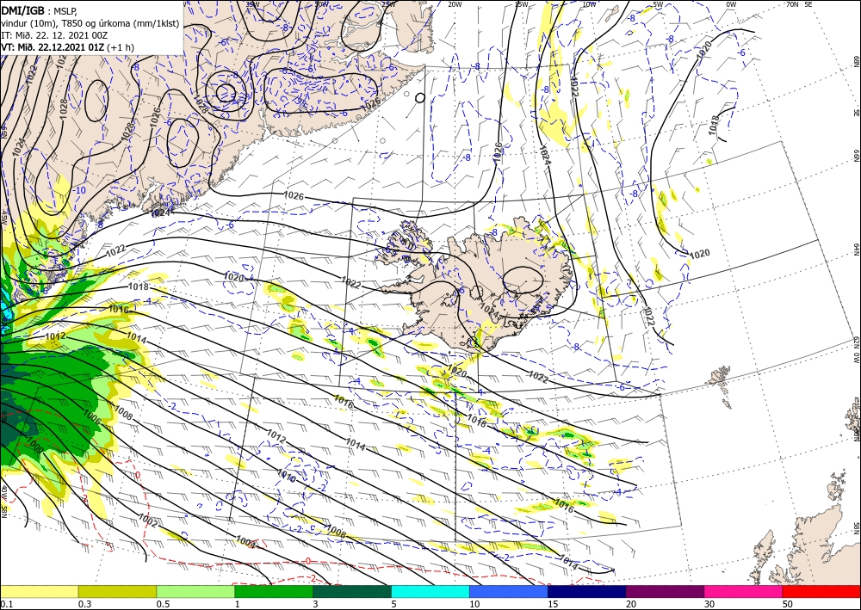Click the '10W' longitude label
This screenshot has height=610, width=861.
coord(589,4)
